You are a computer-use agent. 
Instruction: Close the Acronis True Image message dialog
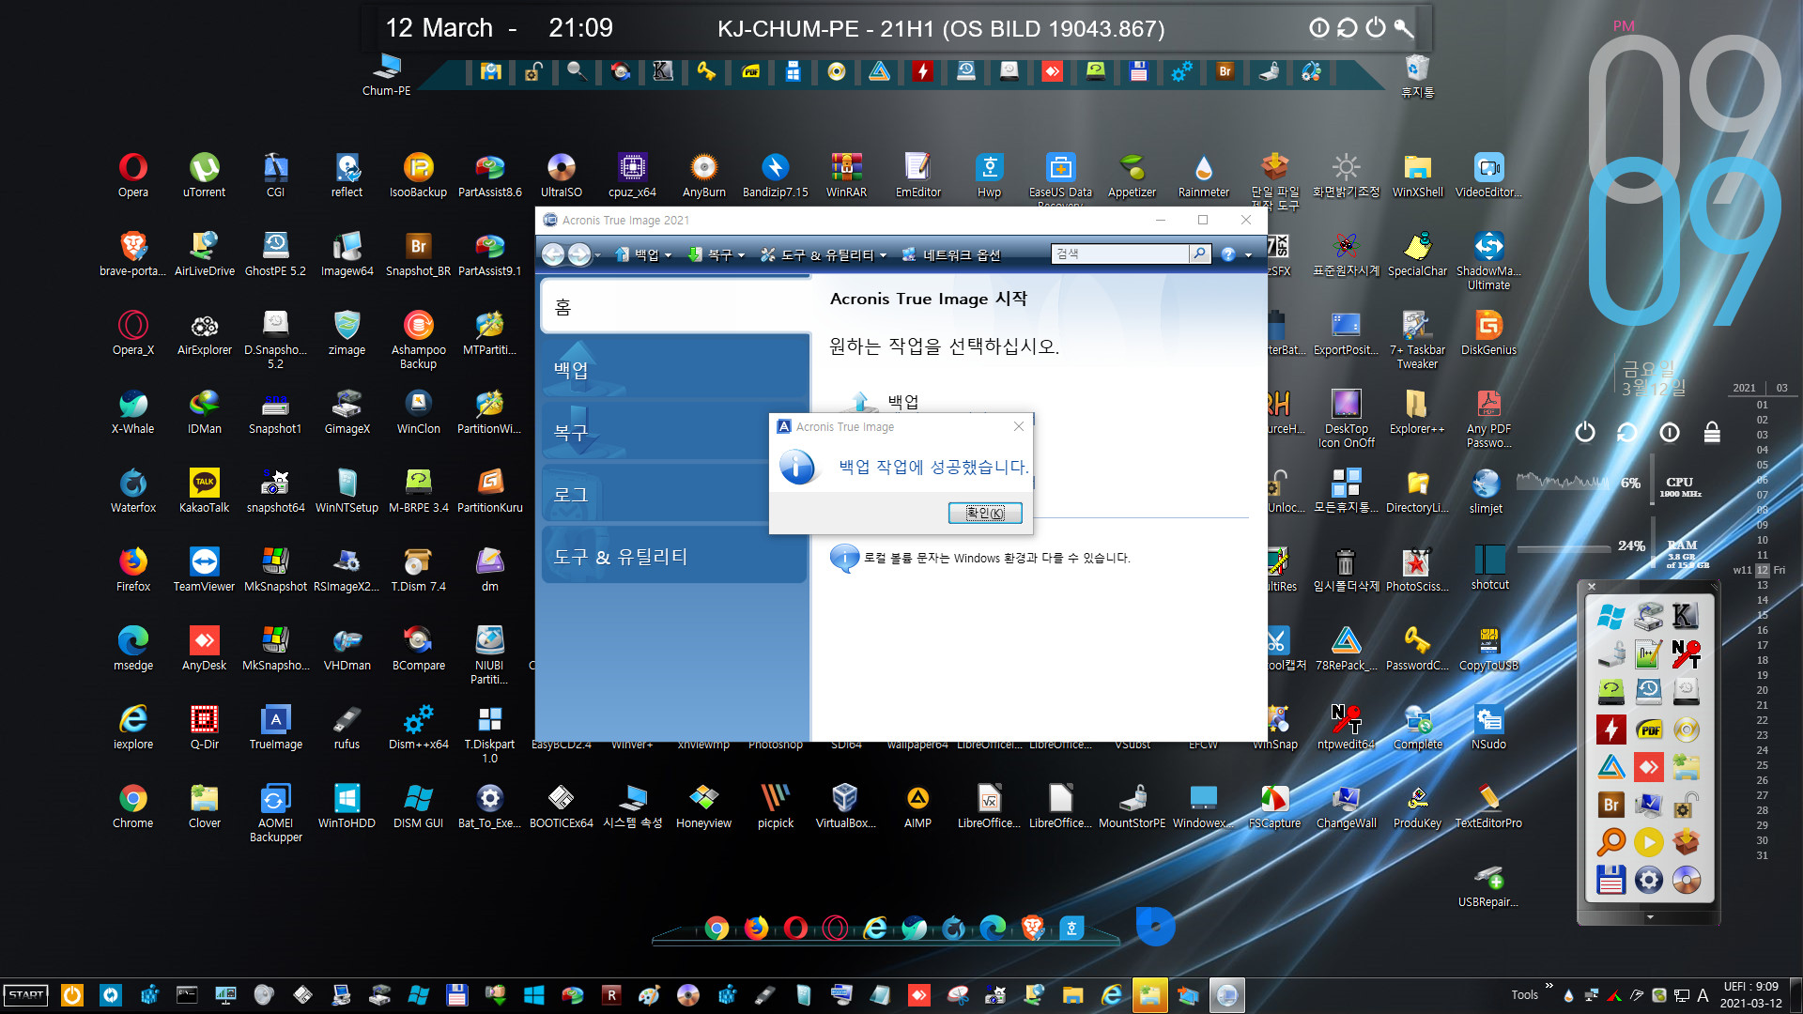point(1019,426)
